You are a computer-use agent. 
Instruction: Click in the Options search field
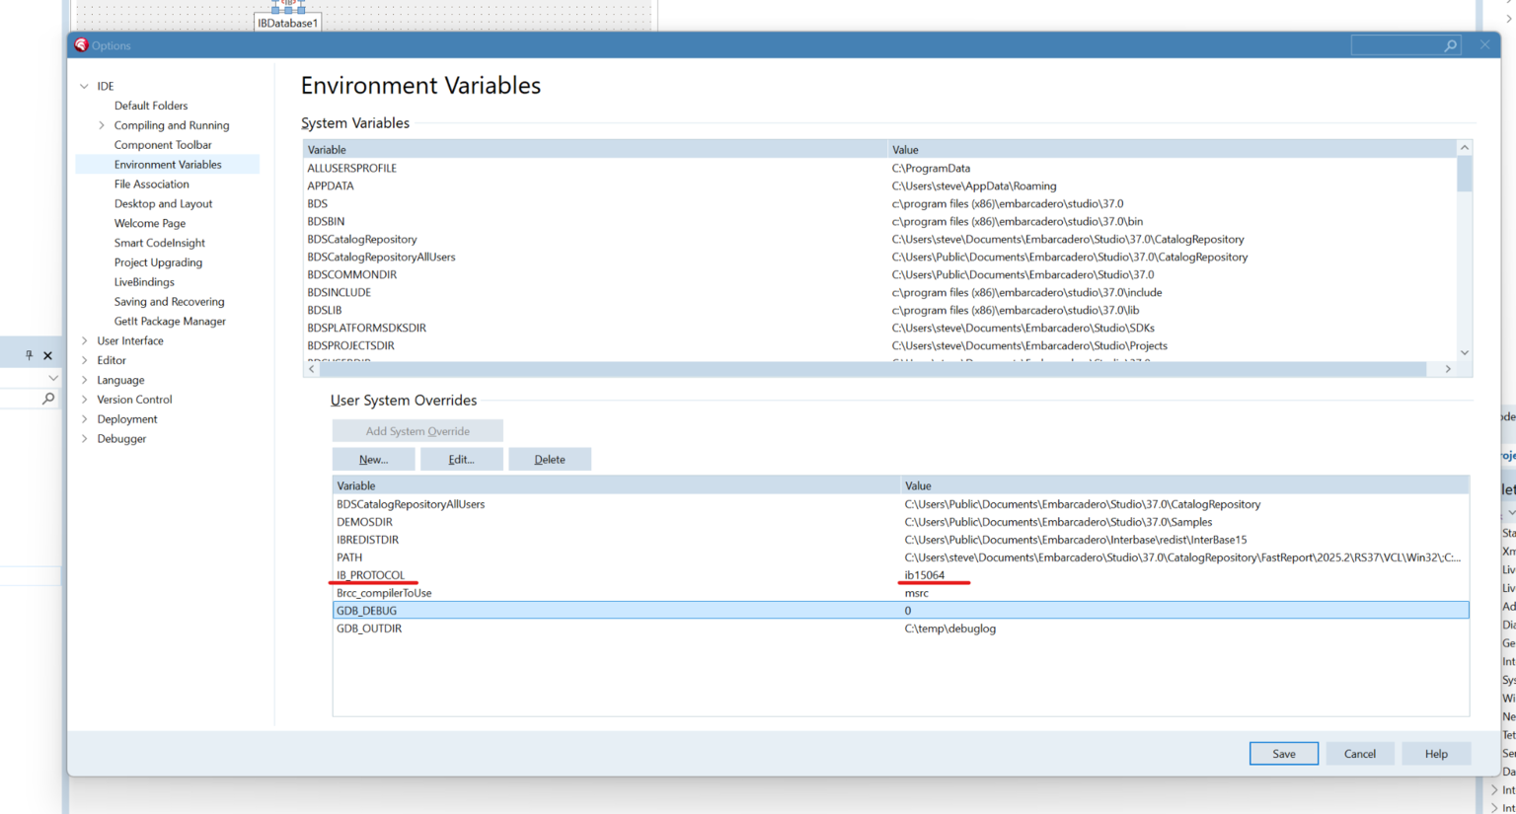tap(1397, 45)
